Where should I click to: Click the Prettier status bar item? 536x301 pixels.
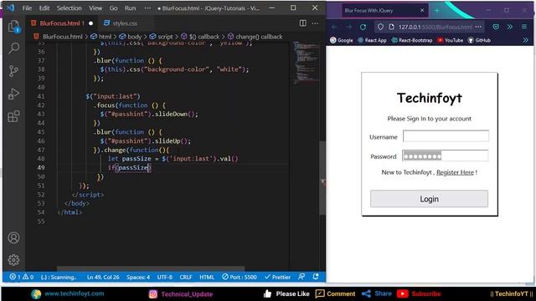[277, 277]
